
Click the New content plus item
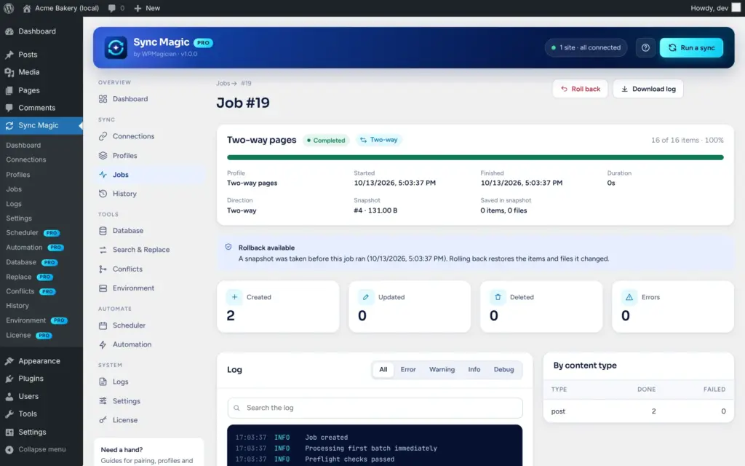tap(147, 8)
